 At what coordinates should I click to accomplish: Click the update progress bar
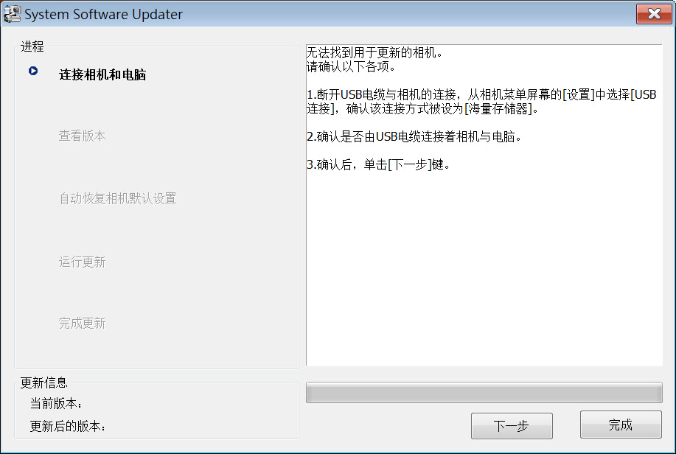coord(484,393)
